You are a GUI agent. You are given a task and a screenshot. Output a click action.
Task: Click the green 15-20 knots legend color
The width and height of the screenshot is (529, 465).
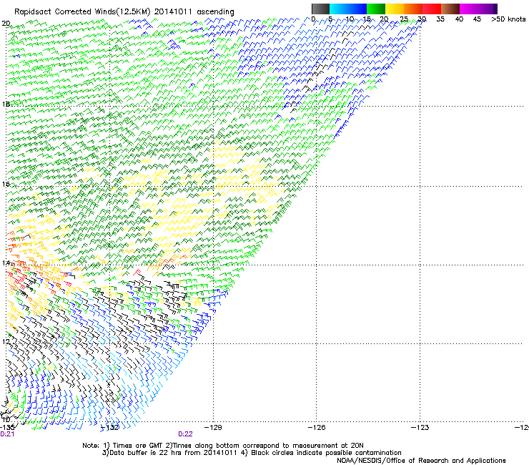[x=376, y=9]
